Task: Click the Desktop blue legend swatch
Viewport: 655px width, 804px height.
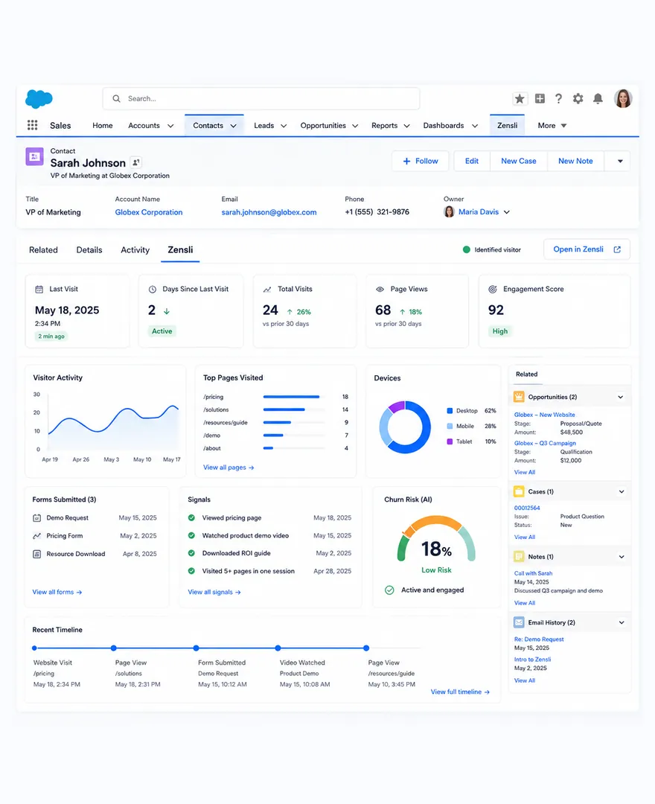Action: coord(450,411)
